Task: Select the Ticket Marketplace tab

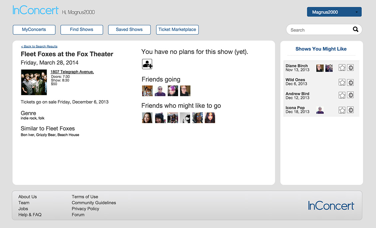Action: click(177, 30)
